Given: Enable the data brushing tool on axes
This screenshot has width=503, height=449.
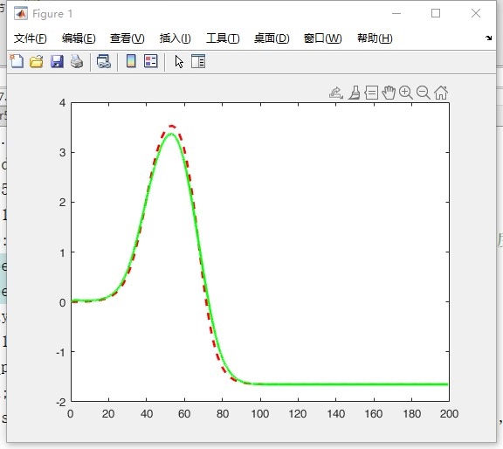Looking at the screenshot, I should pyautogui.click(x=355, y=93).
